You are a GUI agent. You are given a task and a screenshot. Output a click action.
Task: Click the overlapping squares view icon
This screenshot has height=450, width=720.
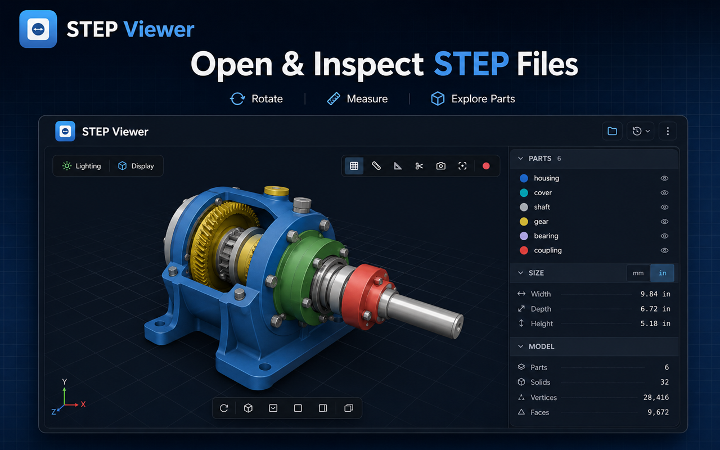click(x=348, y=408)
